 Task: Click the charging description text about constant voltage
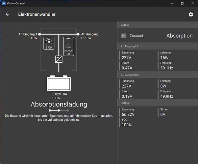tap(59, 118)
